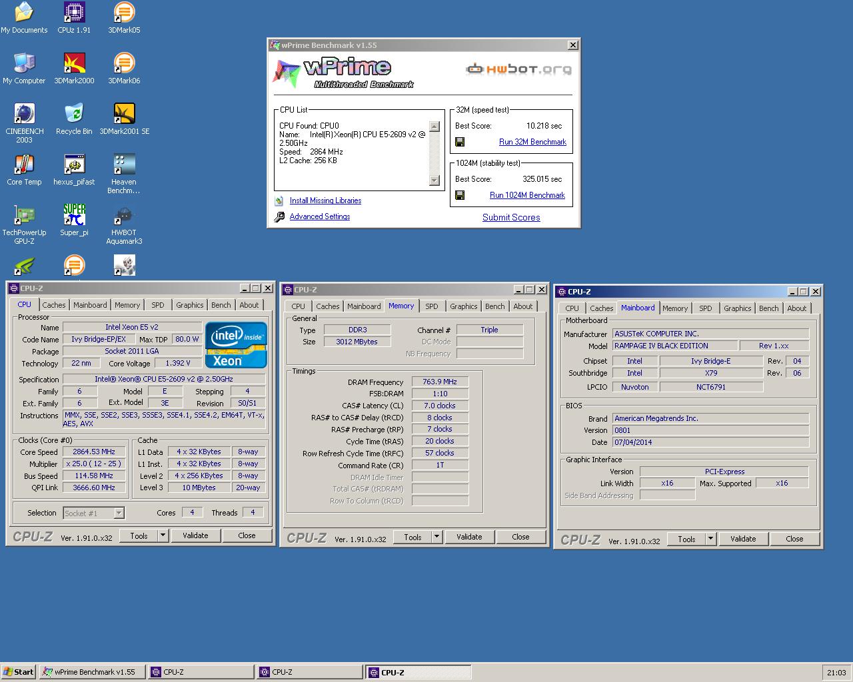
Task: Click the BIOS Date 07/04/2014 field
Action: [x=710, y=442]
